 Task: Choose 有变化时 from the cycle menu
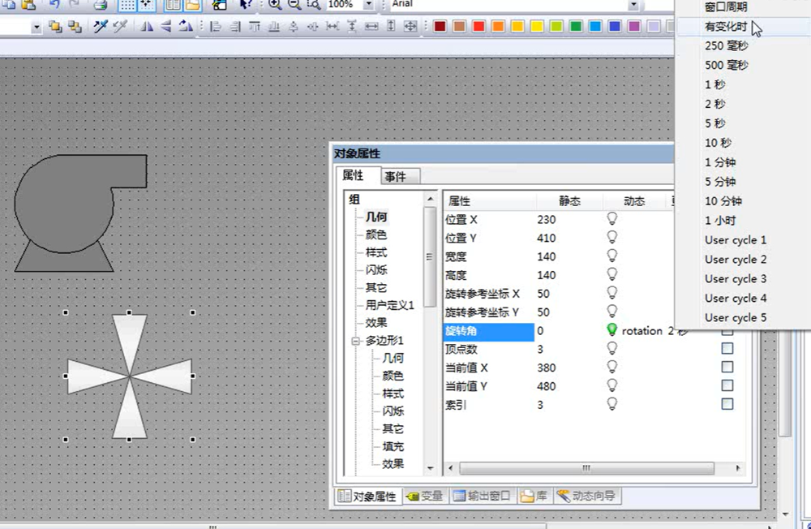725,27
